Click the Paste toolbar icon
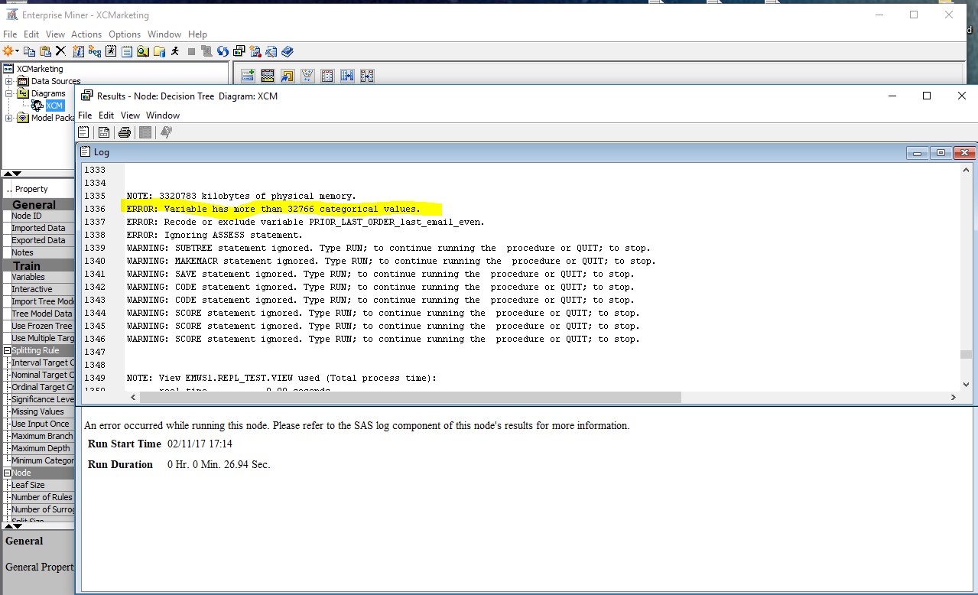The width and height of the screenshot is (978, 595). pyautogui.click(x=46, y=51)
